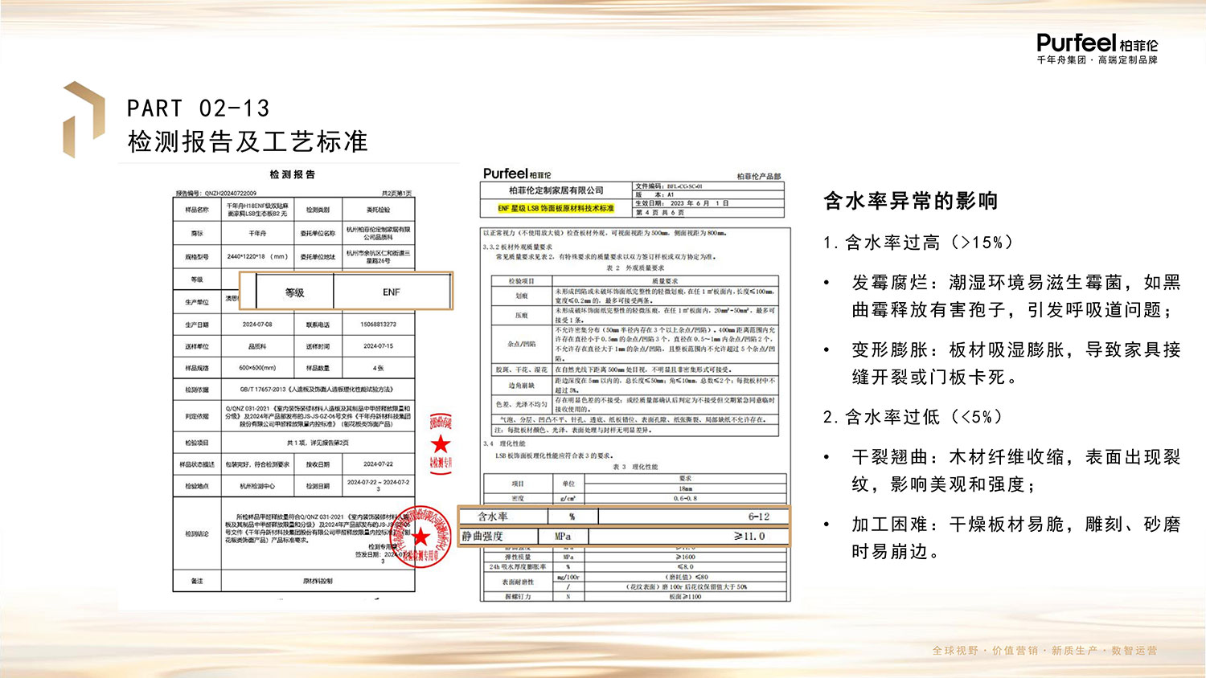Click the 千年舟 trademark cell
The height and width of the screenshot is (678, 1206).
click(x=257, y=234)
